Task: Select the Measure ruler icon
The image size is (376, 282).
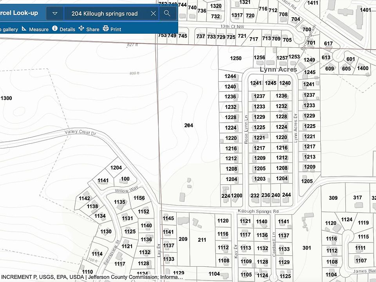Action: pyautogui.click(x=24, y=29)
